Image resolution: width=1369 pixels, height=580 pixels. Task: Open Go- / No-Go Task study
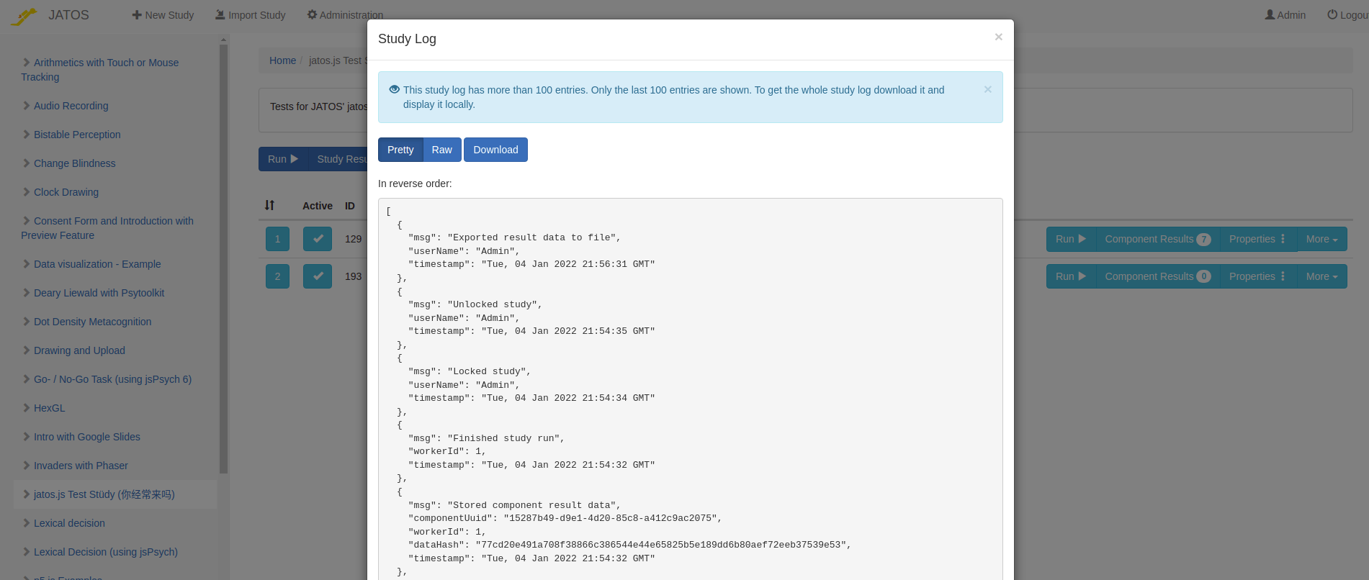(112, 379)
